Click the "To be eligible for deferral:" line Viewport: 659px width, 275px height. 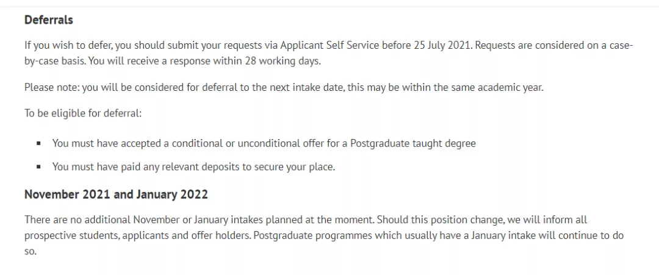coord(82,113)
